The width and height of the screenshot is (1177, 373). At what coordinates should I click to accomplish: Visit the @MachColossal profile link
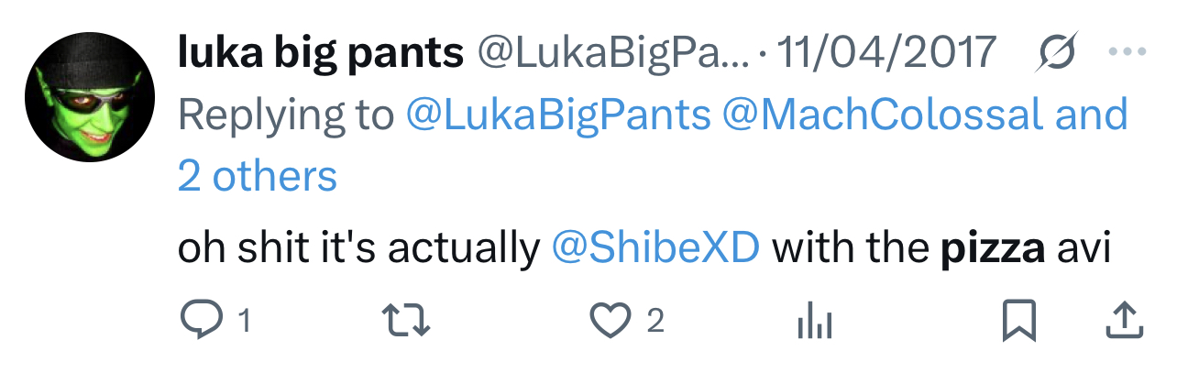[882, 115]
